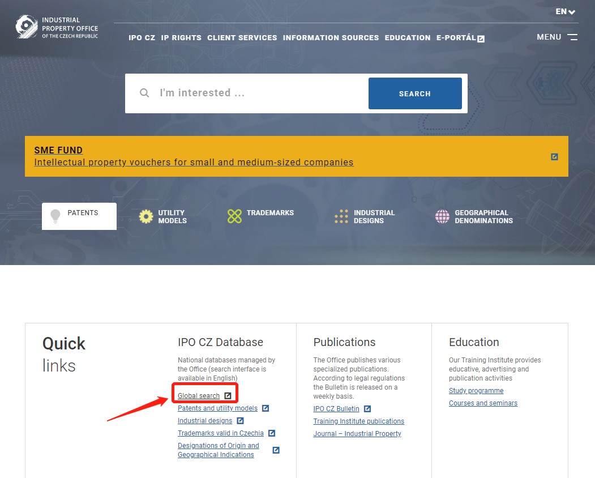Click the dotted Industrial Designs icon
The image size is (595, 478).
click(341, 216)
